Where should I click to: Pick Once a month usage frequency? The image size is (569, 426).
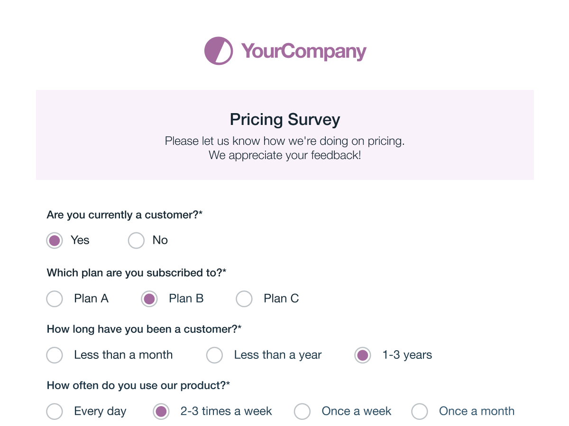click(420, 411)
